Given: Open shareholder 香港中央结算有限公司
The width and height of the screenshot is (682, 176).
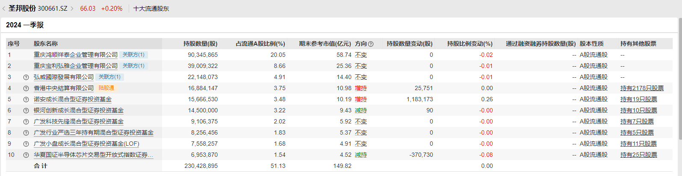Looking at the screenshot, I should coord(64,88).
